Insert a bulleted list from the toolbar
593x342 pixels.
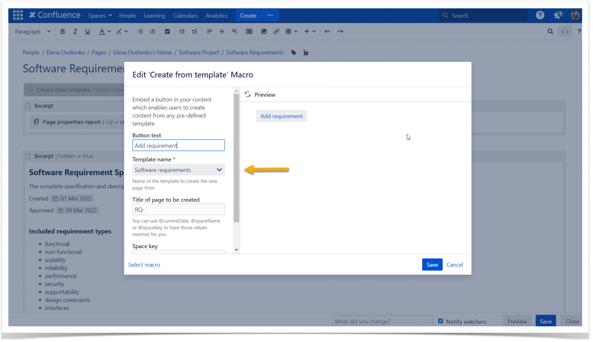coord(140,31)
